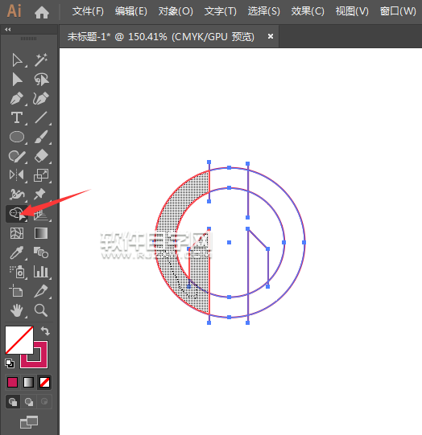Set paint to None with the red-slash button
This screenshot has height=435, width=422.
click(x=44, y=382)
